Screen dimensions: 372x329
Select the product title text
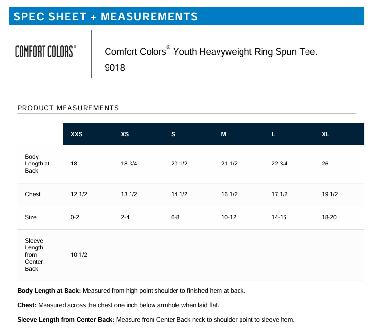tap(211, 51)
